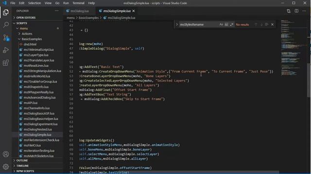This screenshot has height=174, width=311.
Task: Open the Go menu
Action: pos(57,3)
